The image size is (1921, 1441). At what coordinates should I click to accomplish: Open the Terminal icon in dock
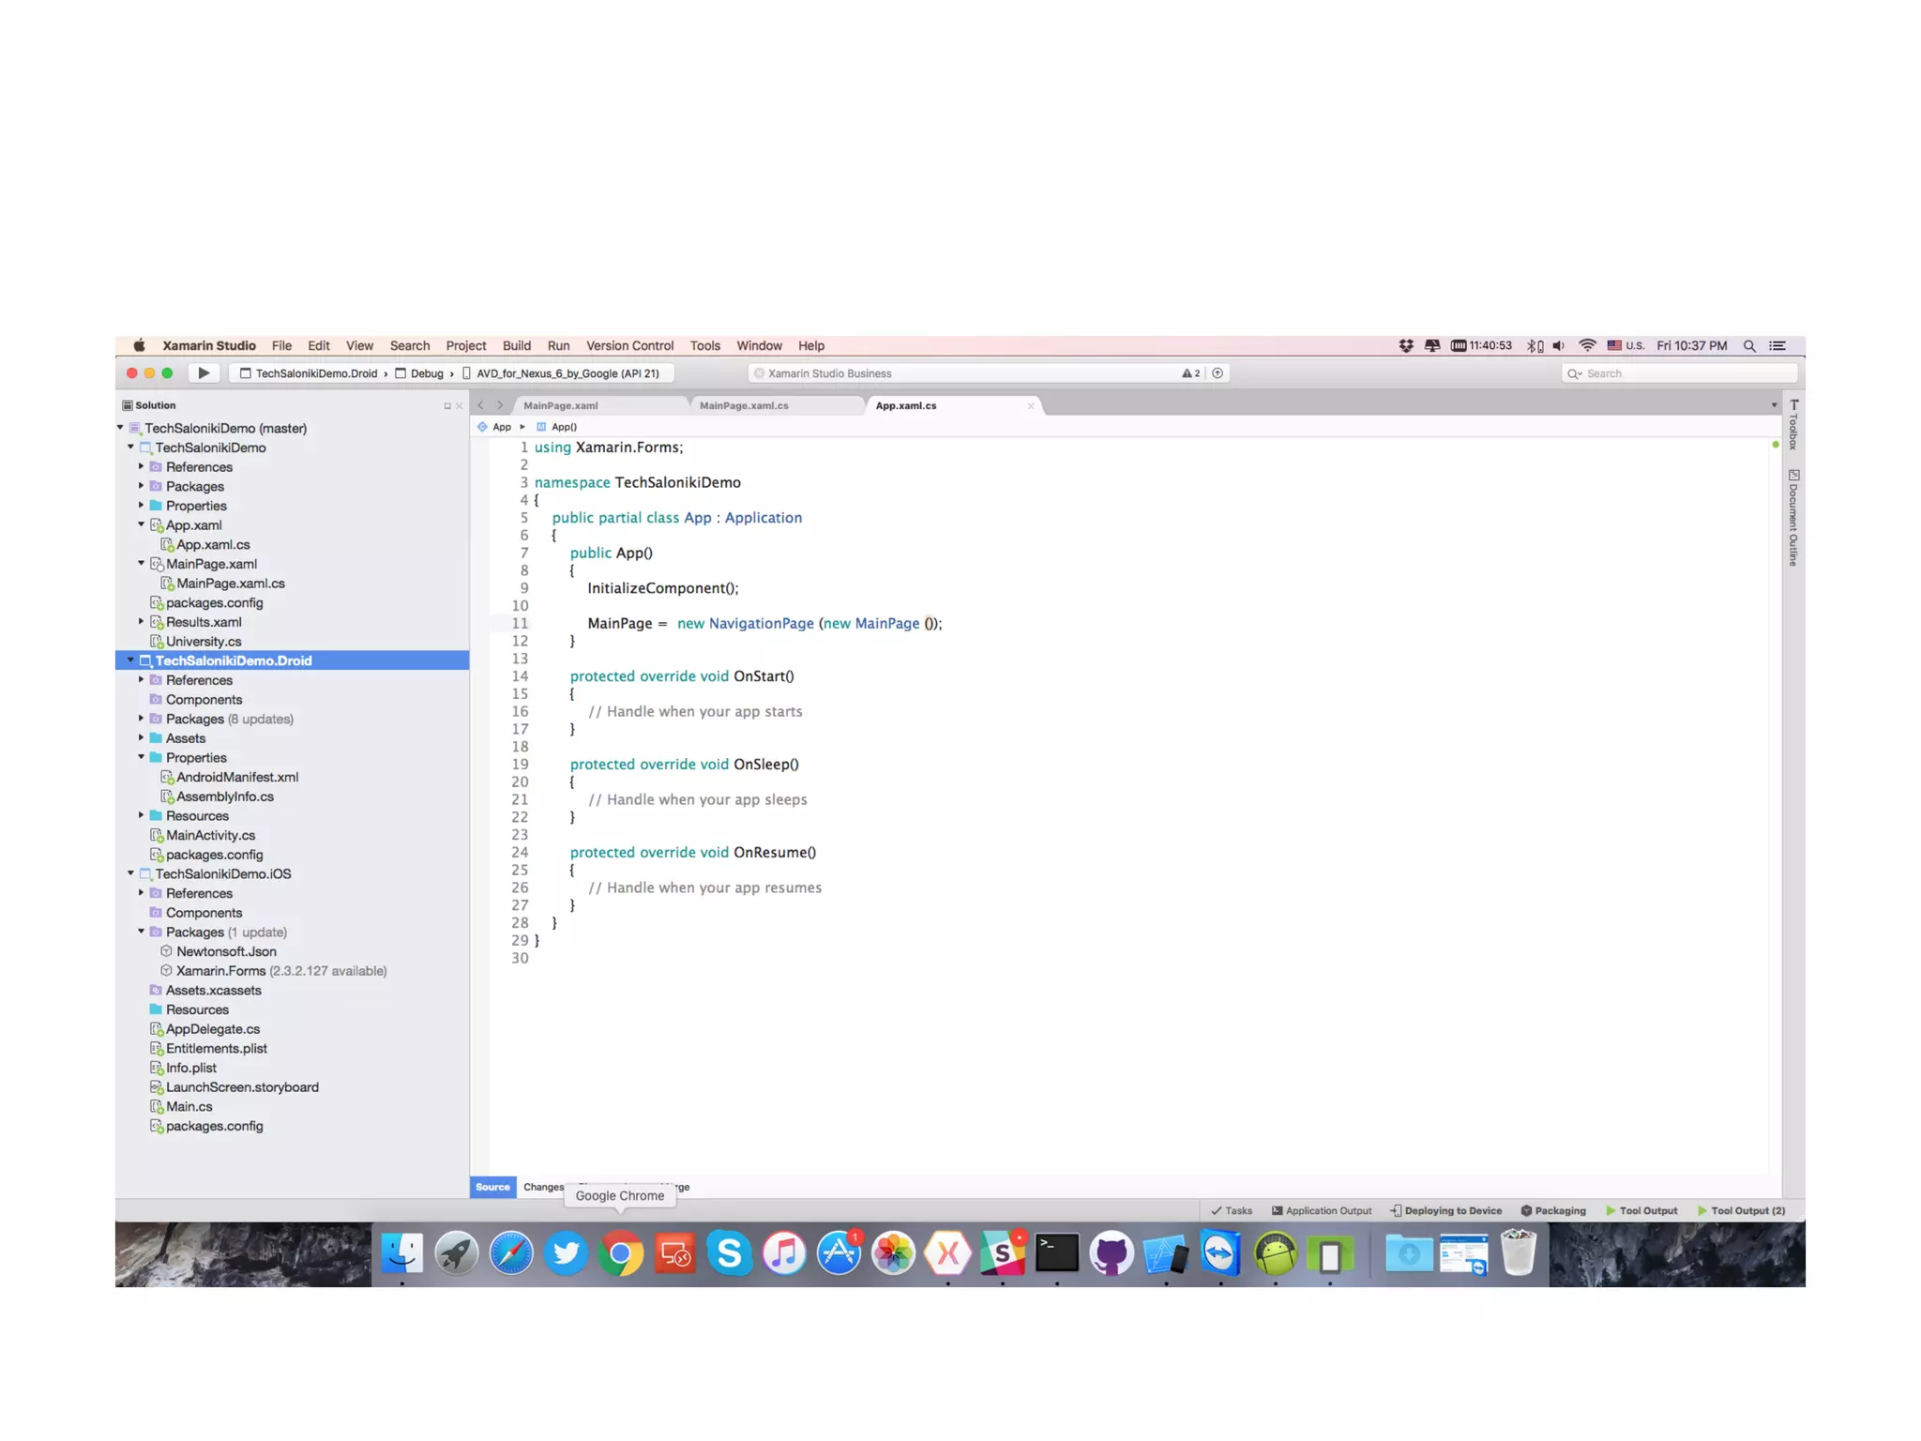tap(1057, 1253)
